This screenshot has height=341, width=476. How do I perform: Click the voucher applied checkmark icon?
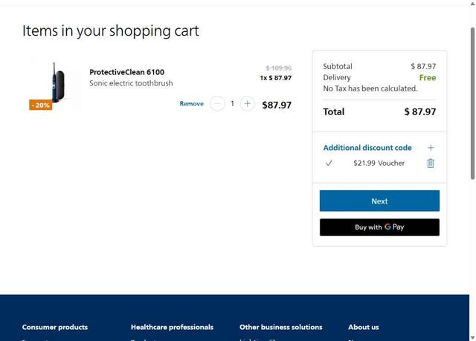pos(329,163)
